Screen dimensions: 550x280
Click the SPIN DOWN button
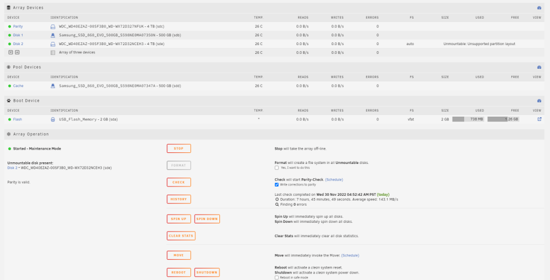(x=207, y=219)
